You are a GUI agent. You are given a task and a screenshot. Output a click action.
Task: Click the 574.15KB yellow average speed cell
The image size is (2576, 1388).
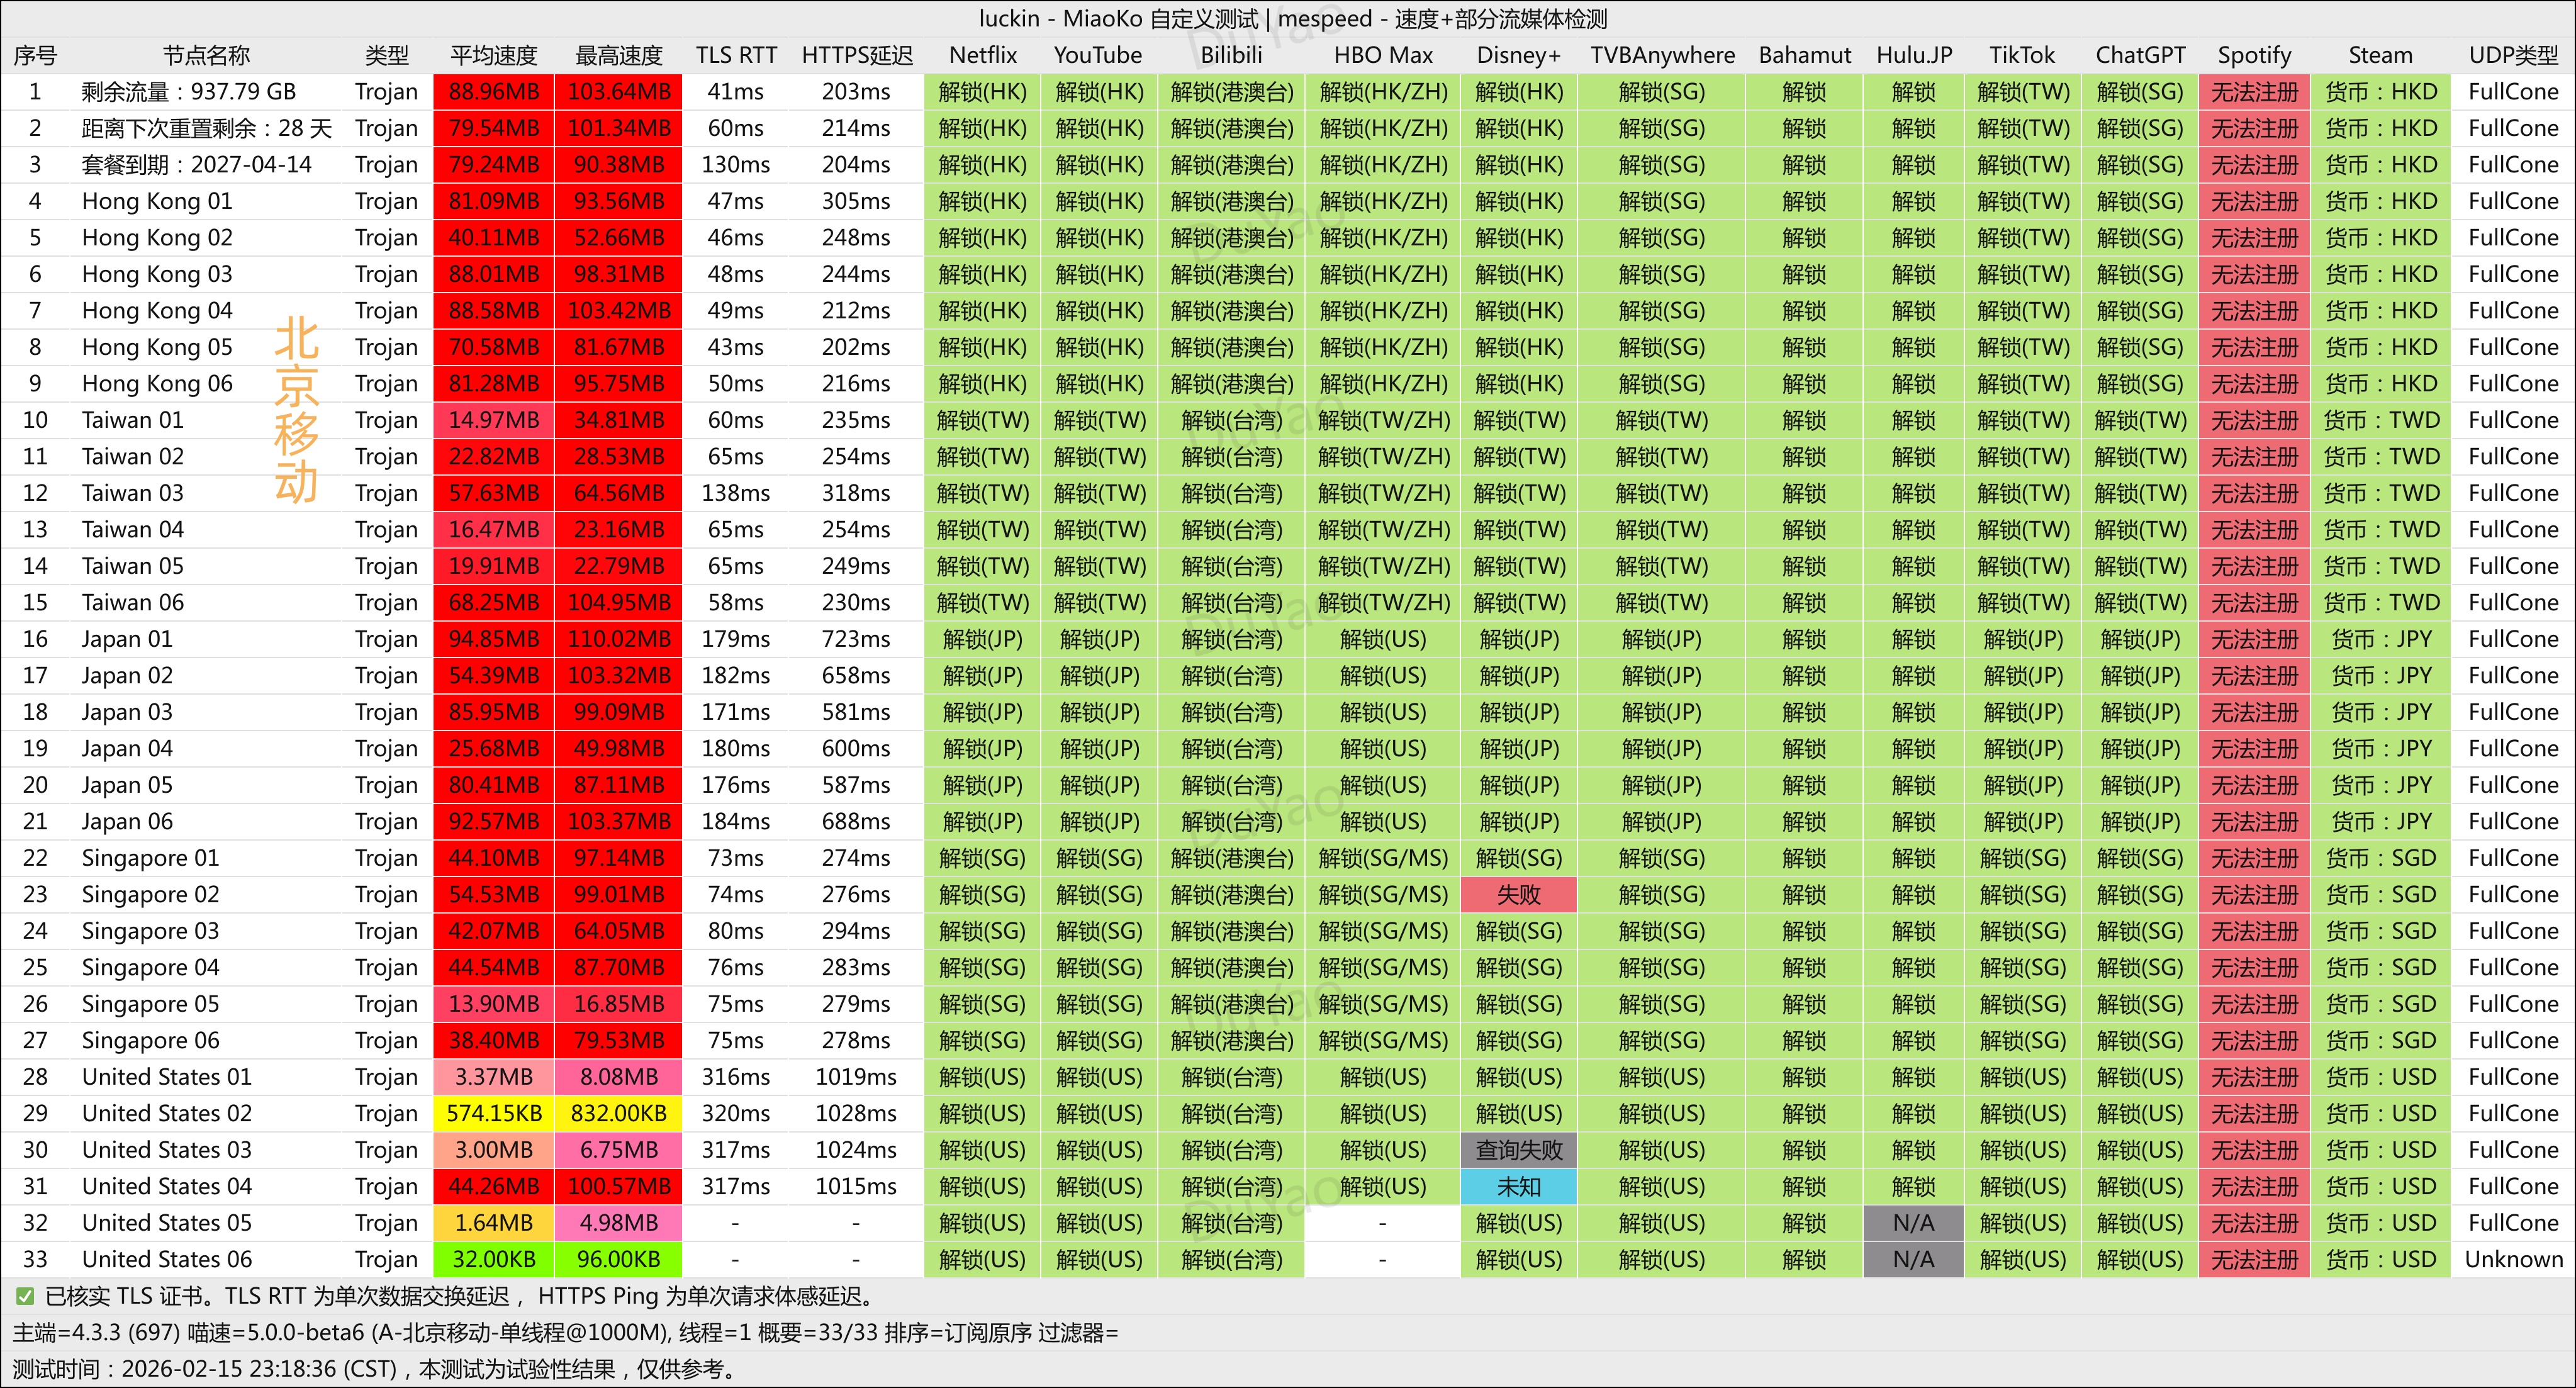494,1114
